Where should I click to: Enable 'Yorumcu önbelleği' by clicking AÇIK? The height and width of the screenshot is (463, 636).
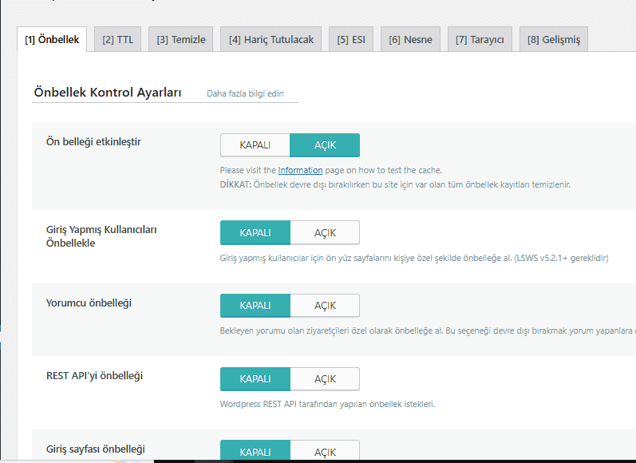coord(325,306)
